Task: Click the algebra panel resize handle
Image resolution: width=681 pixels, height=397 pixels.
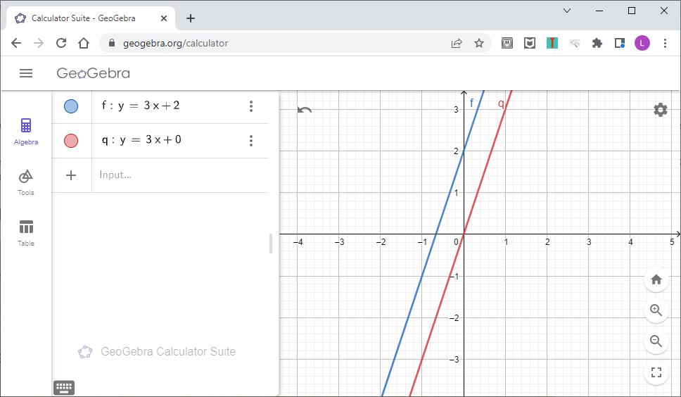Action: point(271,244)
